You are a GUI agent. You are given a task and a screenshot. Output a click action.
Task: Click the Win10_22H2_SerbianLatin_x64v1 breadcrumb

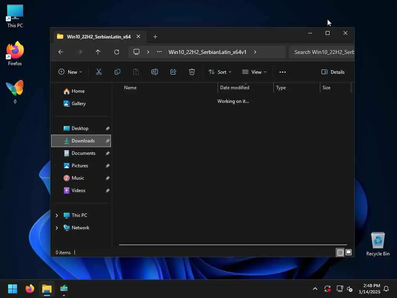[x=207, y=52]
